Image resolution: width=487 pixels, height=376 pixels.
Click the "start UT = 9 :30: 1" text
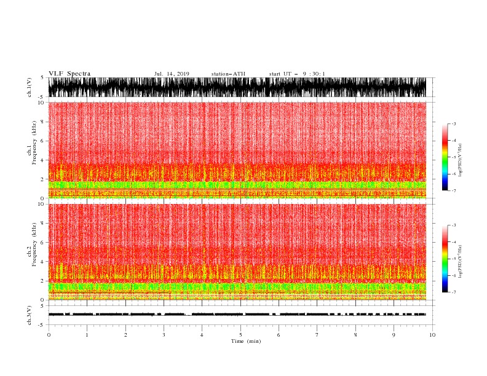[297, 74]
